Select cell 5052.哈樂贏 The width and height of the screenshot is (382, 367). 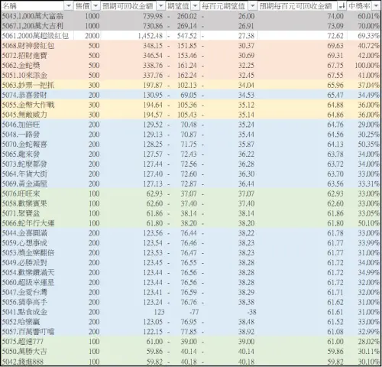pyautogui.click(x=37, y=322)
